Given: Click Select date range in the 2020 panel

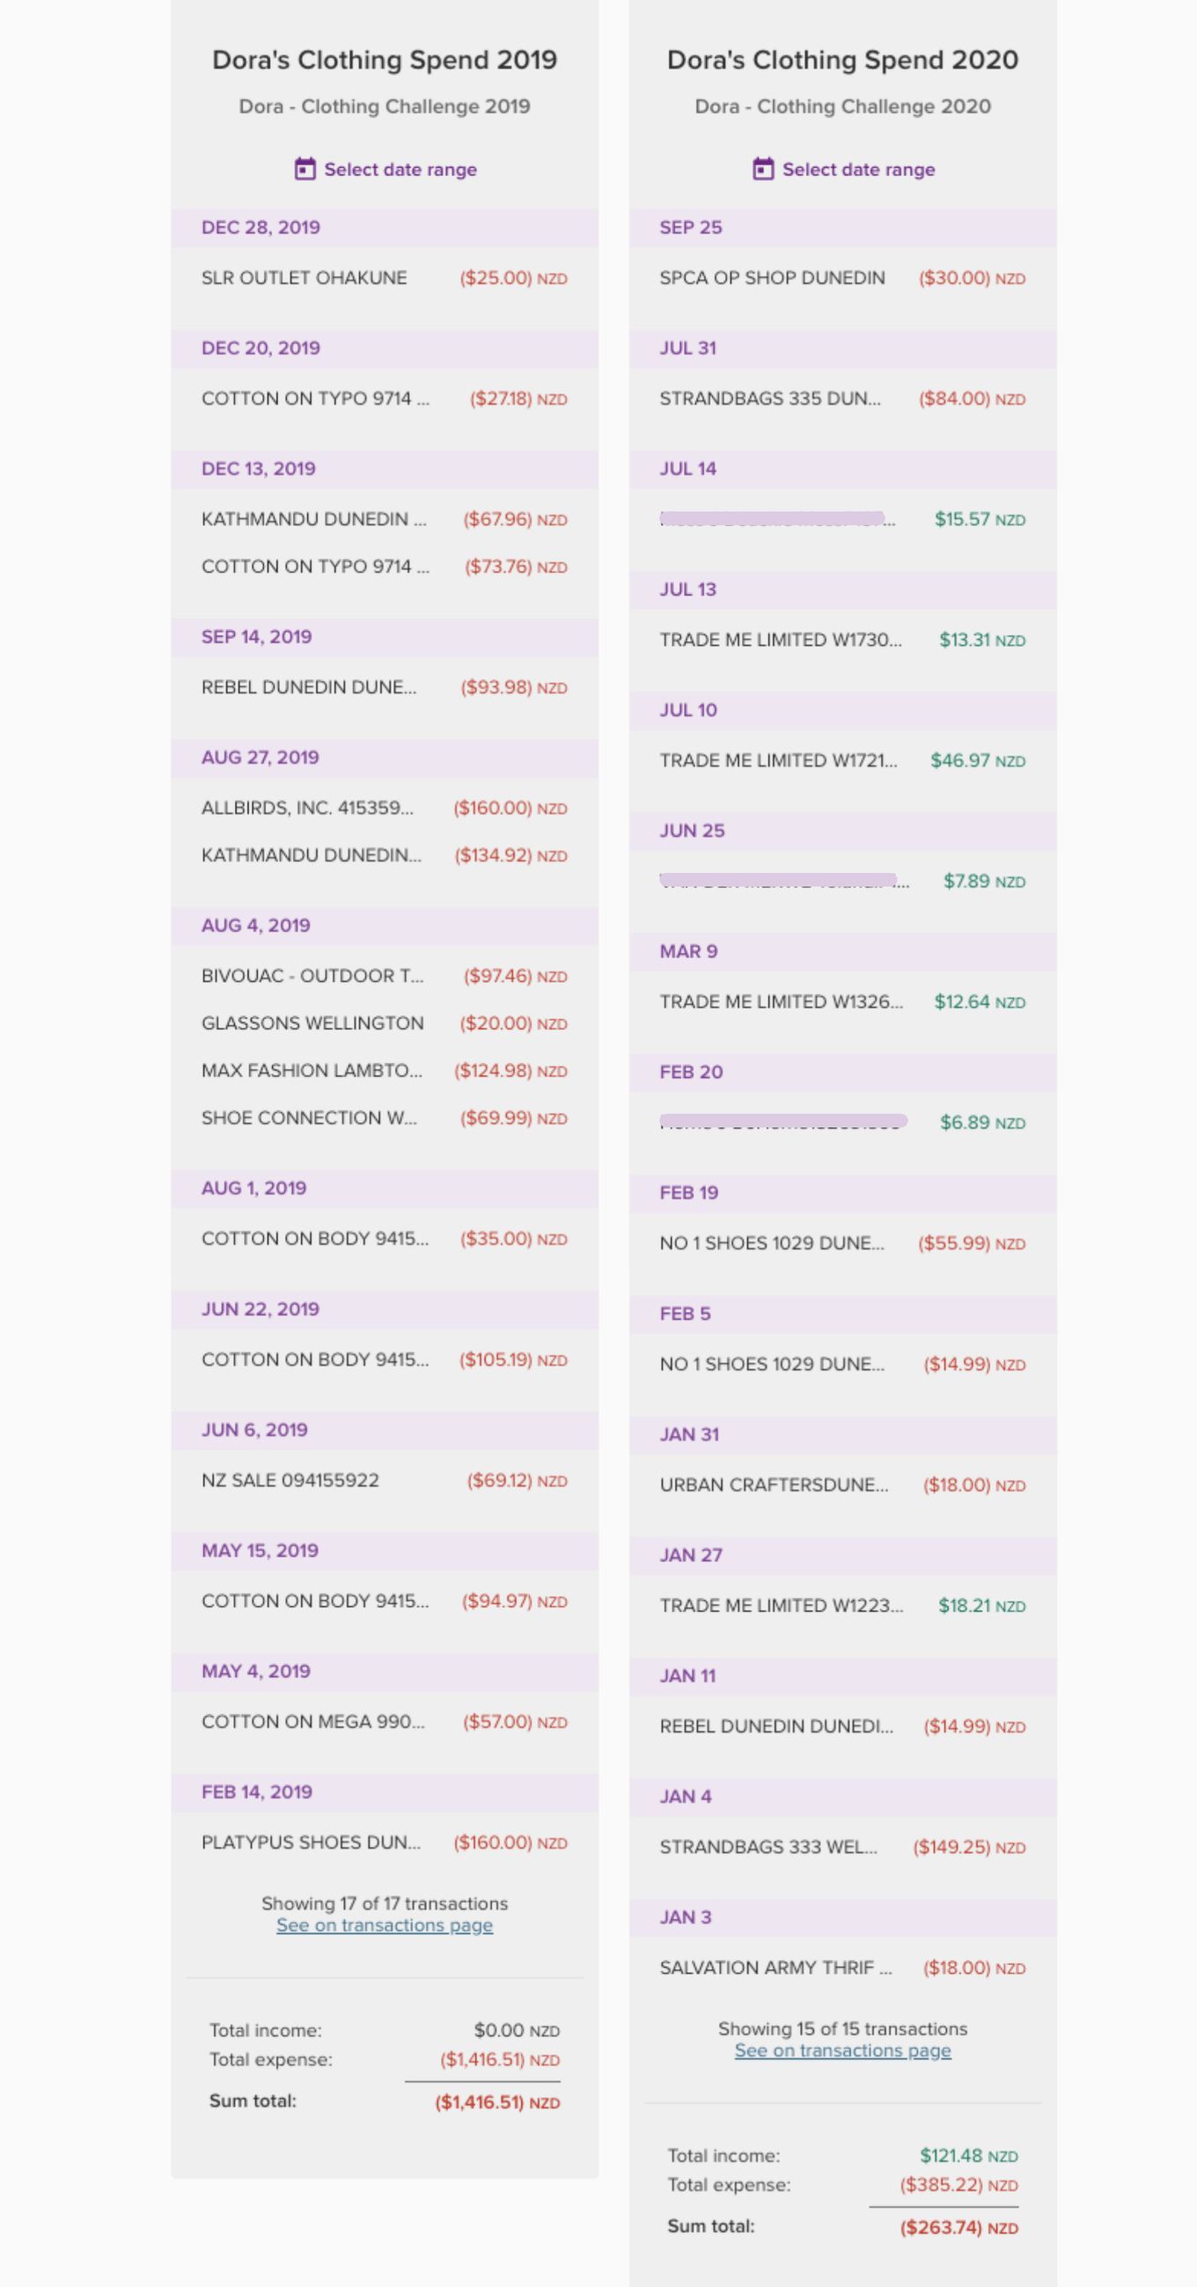Looking at the screenshot, I should tap(858, 169).
